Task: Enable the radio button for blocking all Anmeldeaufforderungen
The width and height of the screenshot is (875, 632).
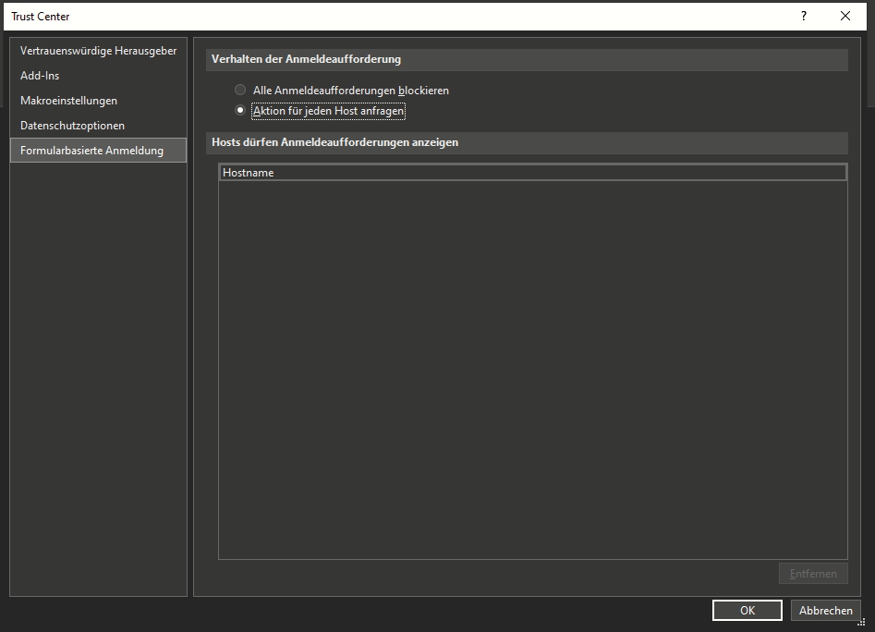Action: [240, 91]
